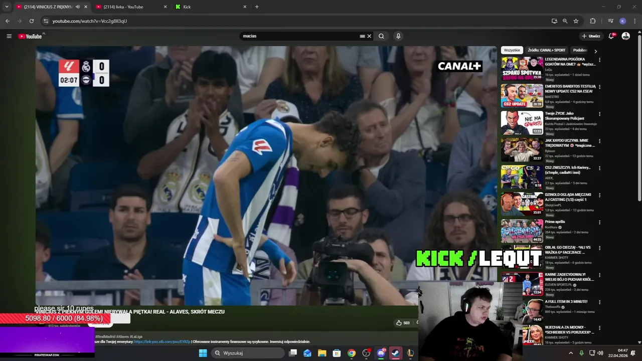Open File Explorer from taskbar
The width and height of the screenshot is (642, 361).
coord(322,353)
